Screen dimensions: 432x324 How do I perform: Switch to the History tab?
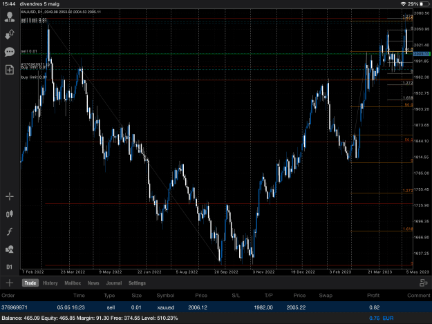[x=50, y=283]
